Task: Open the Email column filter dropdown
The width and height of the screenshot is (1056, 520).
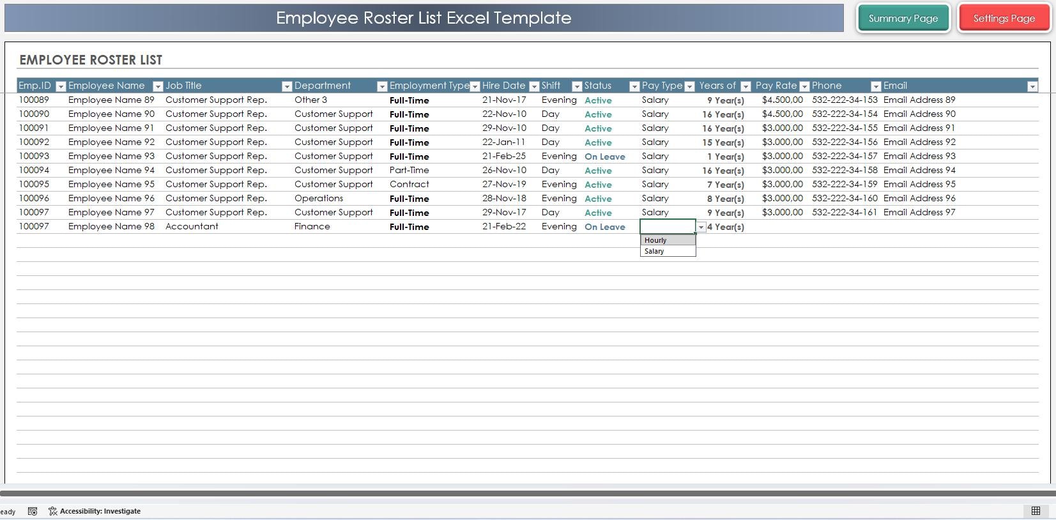Action: pos(1032,86)
